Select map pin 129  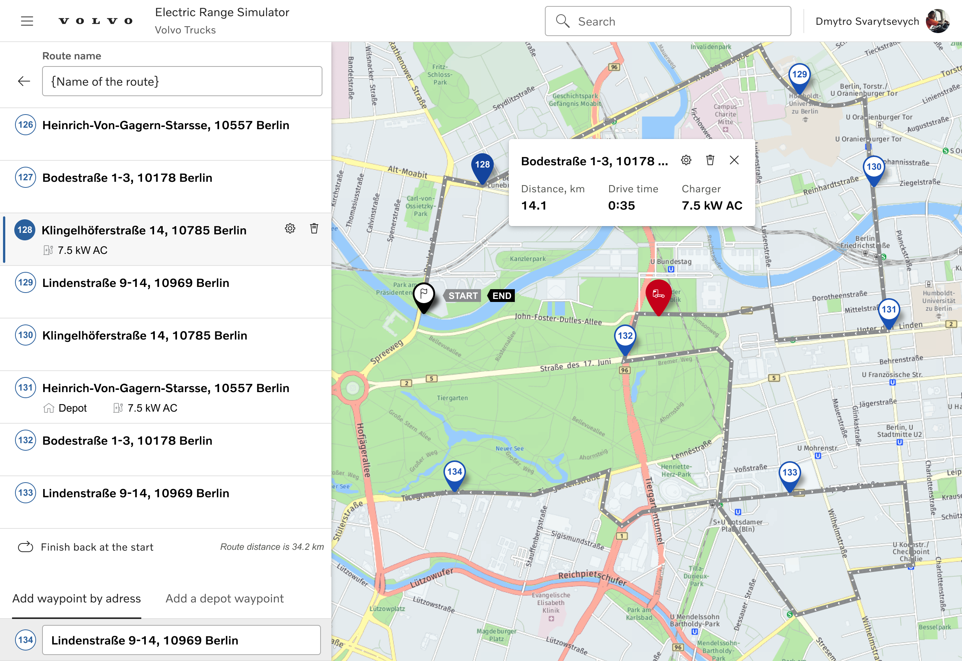pos(800,78)
